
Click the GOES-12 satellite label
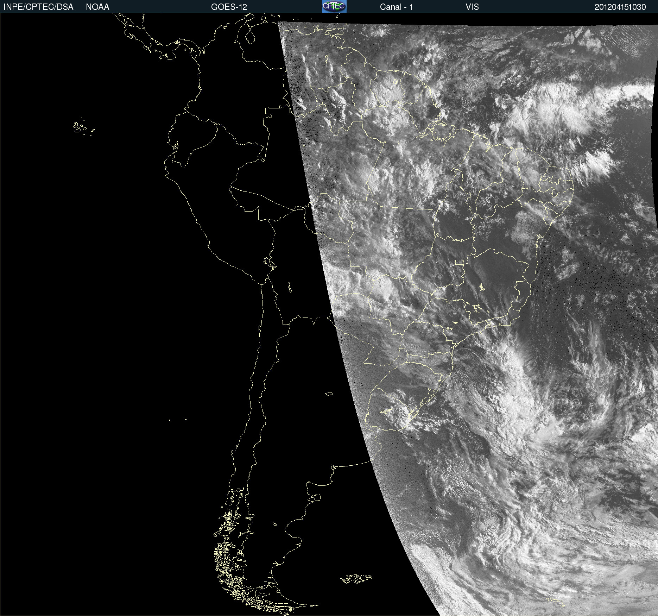(229, 7)
